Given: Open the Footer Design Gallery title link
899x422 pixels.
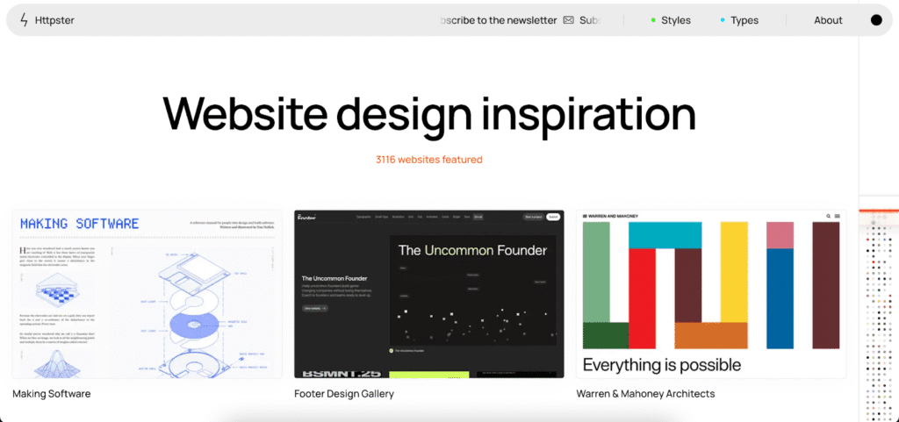Looking at the screenshot, I should tap(344, 394).
